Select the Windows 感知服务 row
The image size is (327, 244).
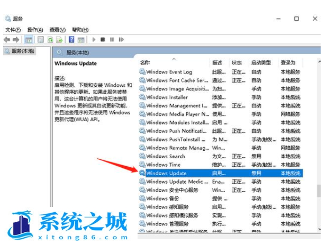click(x=221, y=207)
